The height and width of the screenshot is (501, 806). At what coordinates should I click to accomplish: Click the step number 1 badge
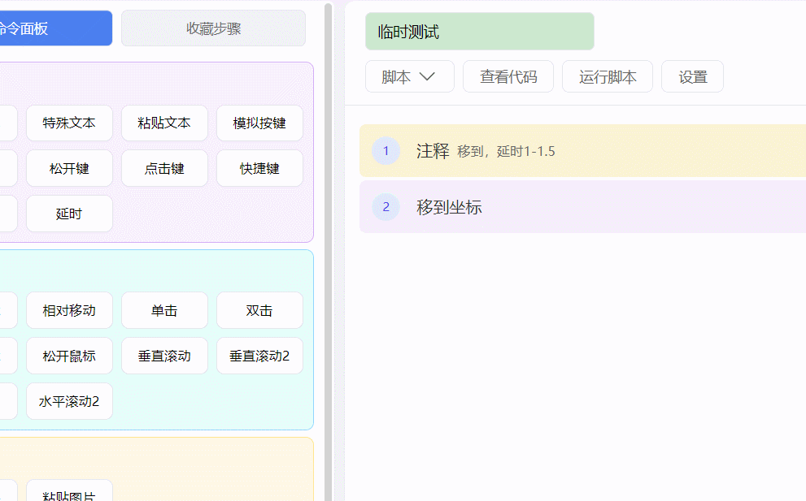tap(386, 151)
